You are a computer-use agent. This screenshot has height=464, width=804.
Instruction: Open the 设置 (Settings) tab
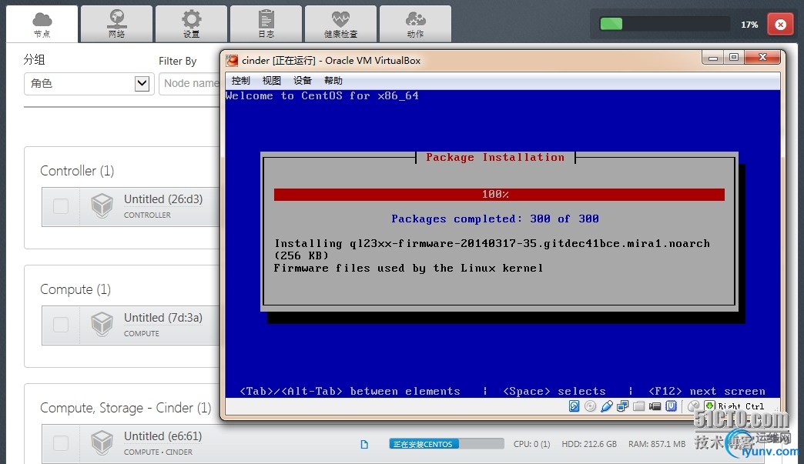[x=191, y=24]
